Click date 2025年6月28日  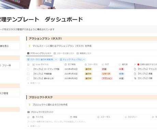coord(71,78)
